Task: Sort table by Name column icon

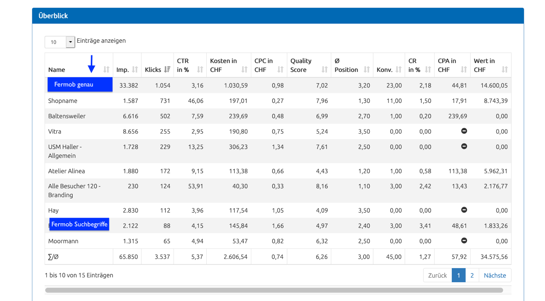Action: (x=106, y=69)
